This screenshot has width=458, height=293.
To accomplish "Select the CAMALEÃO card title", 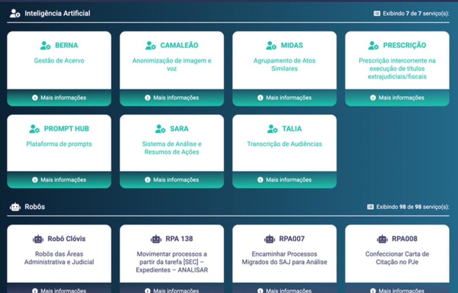I will pos(179,46).
